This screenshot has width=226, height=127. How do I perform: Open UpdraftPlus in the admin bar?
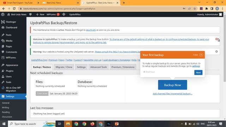pos(75,14)
